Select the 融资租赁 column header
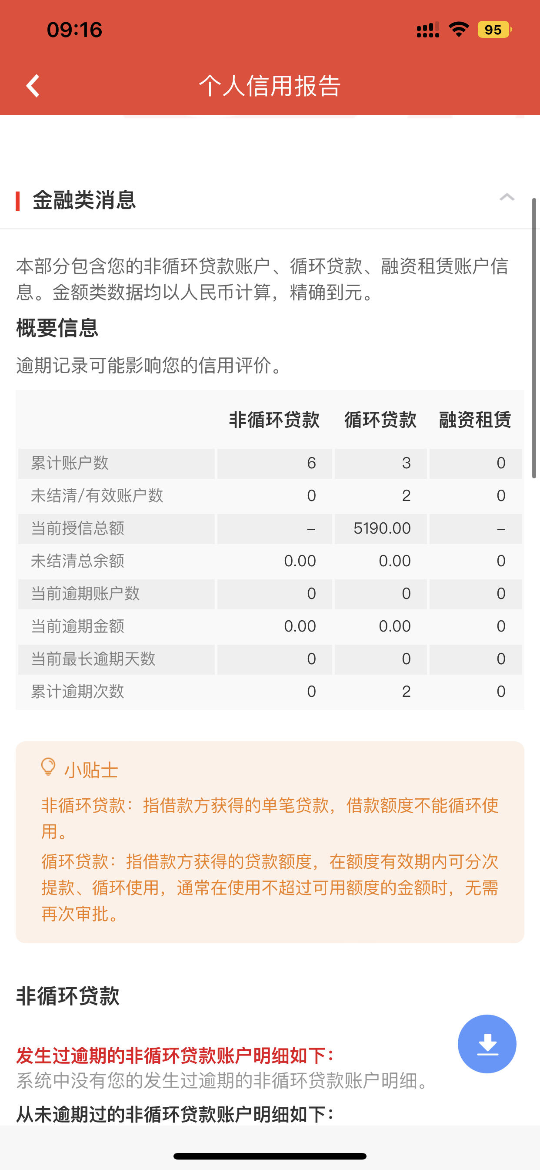The image size is (540, 1170). point(475,420)
